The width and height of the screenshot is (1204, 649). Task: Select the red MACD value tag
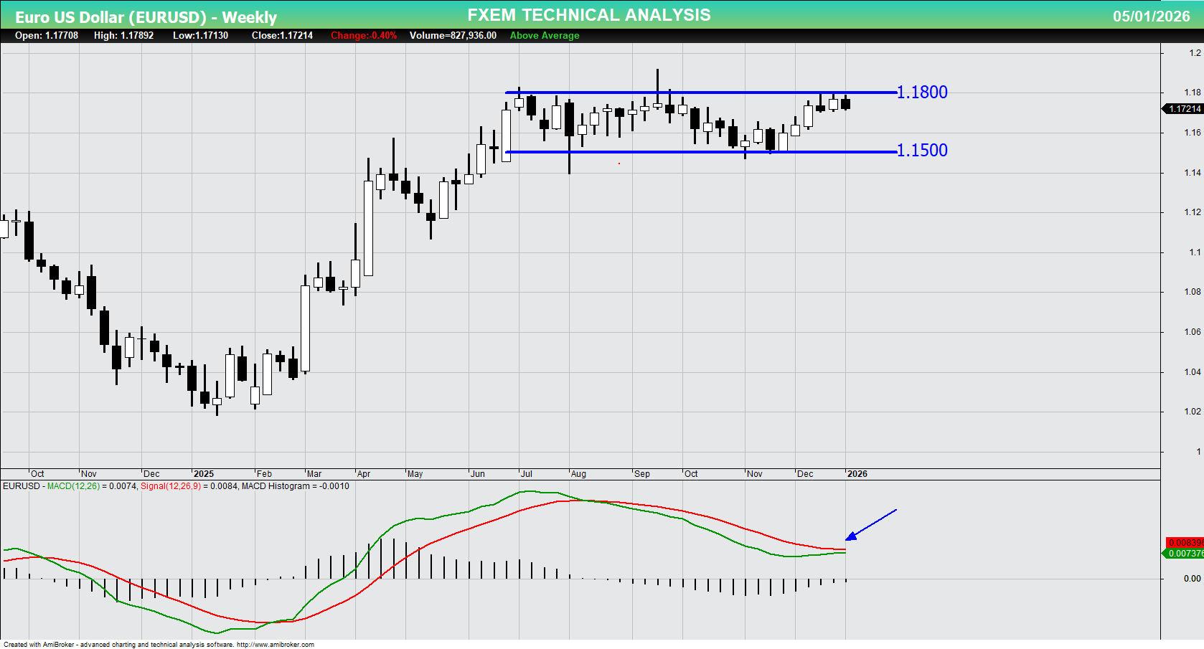click(x=1182, y=544)
